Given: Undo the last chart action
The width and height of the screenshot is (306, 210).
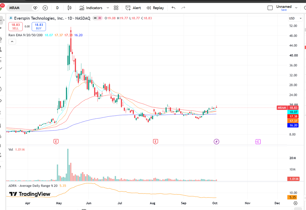Looking at the screenshot, I should [x=173, y=8].
